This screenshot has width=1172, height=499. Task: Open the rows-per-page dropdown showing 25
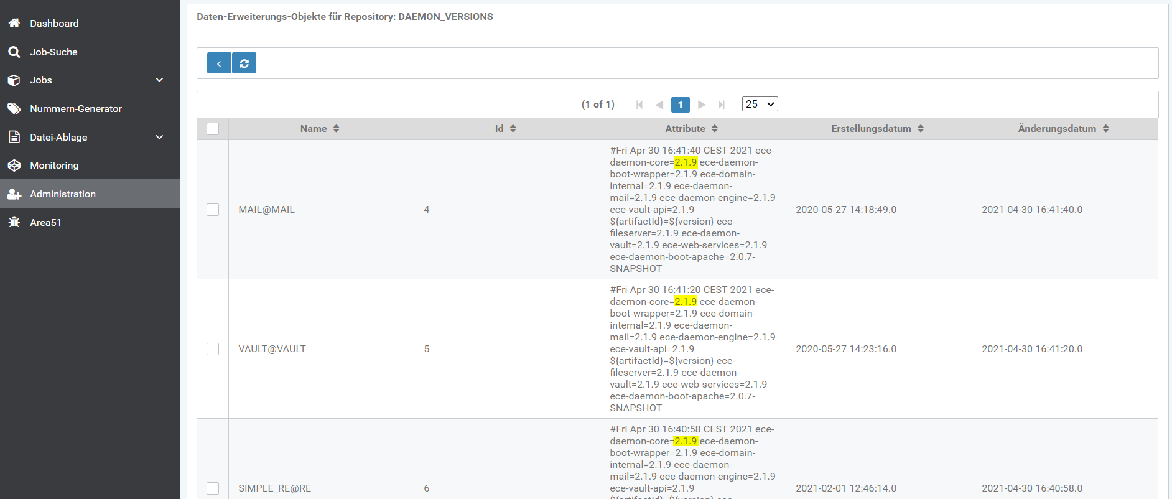(760, 104)
